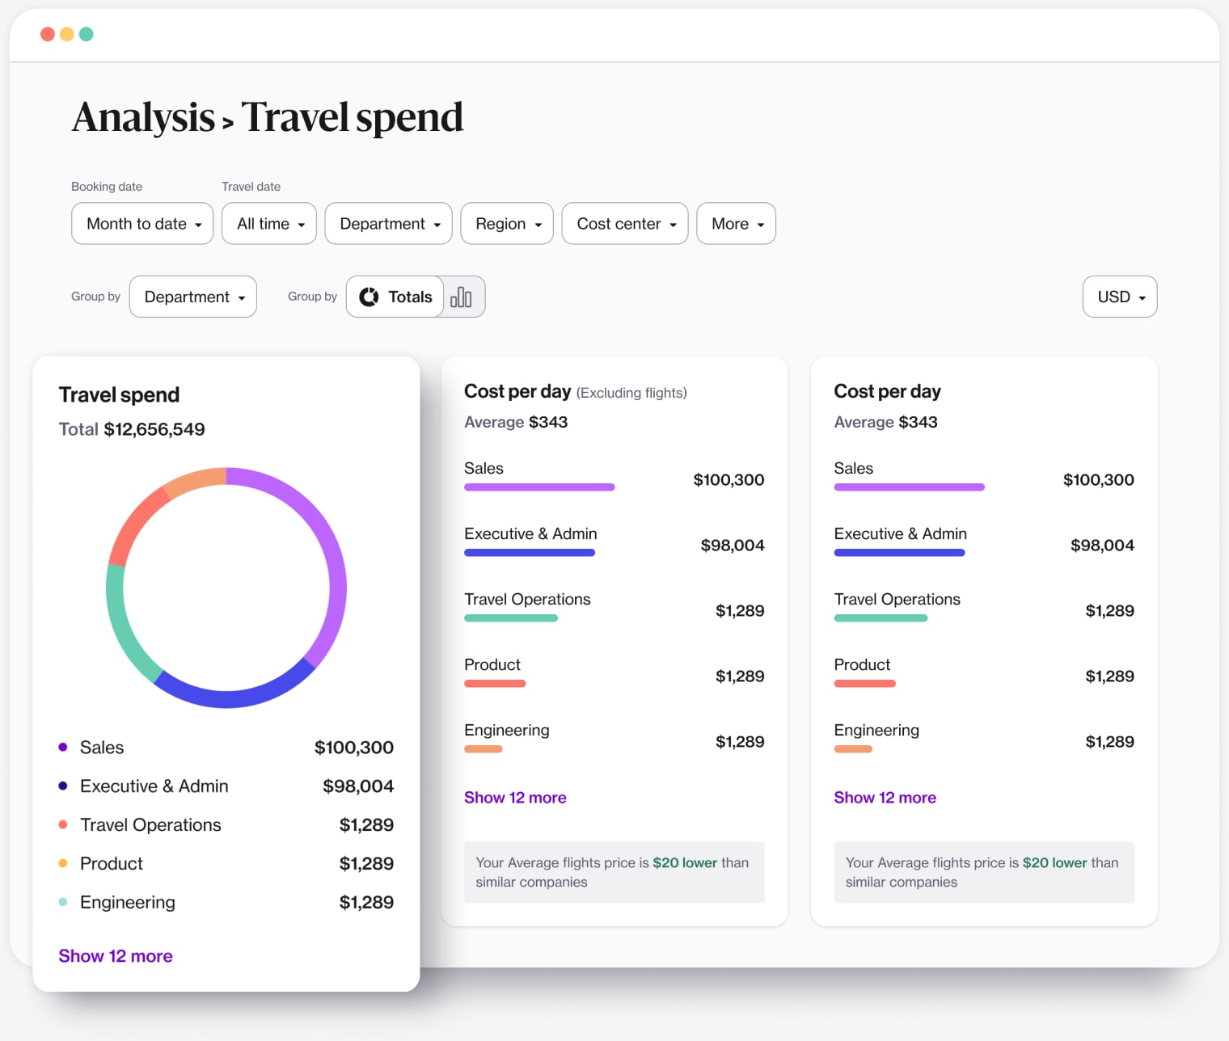Open the USD currency dropdown
The image size is (1229, 1041).
[1120, 297]
